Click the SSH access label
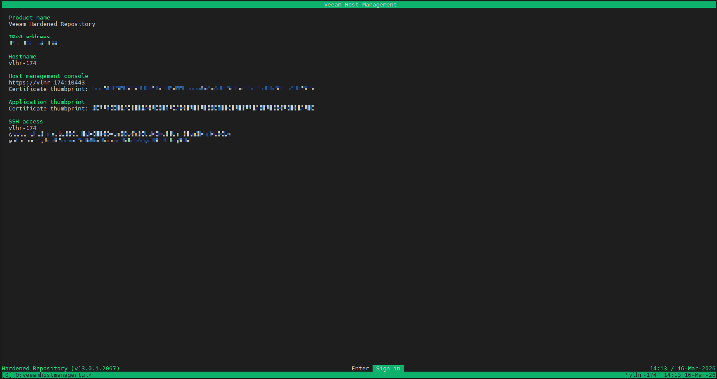This screenshot has width=717, height=379. point(26,122)
